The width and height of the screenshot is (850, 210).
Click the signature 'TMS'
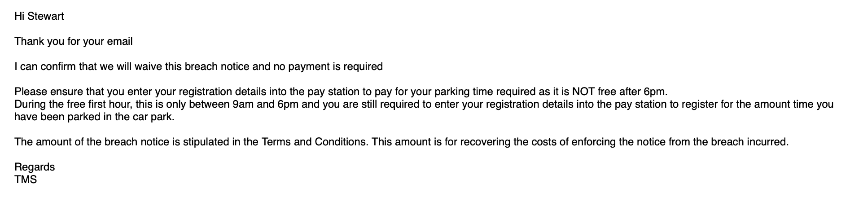(26, 180)
